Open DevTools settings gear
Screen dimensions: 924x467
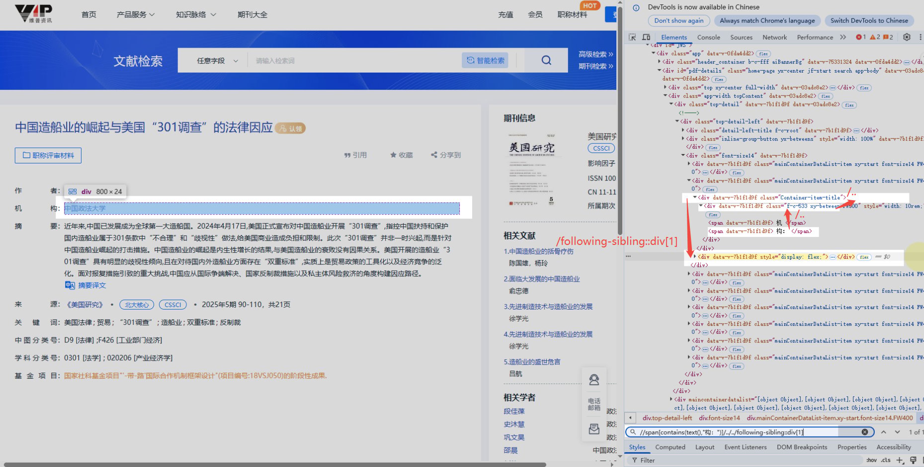click(x=907, y=37)
